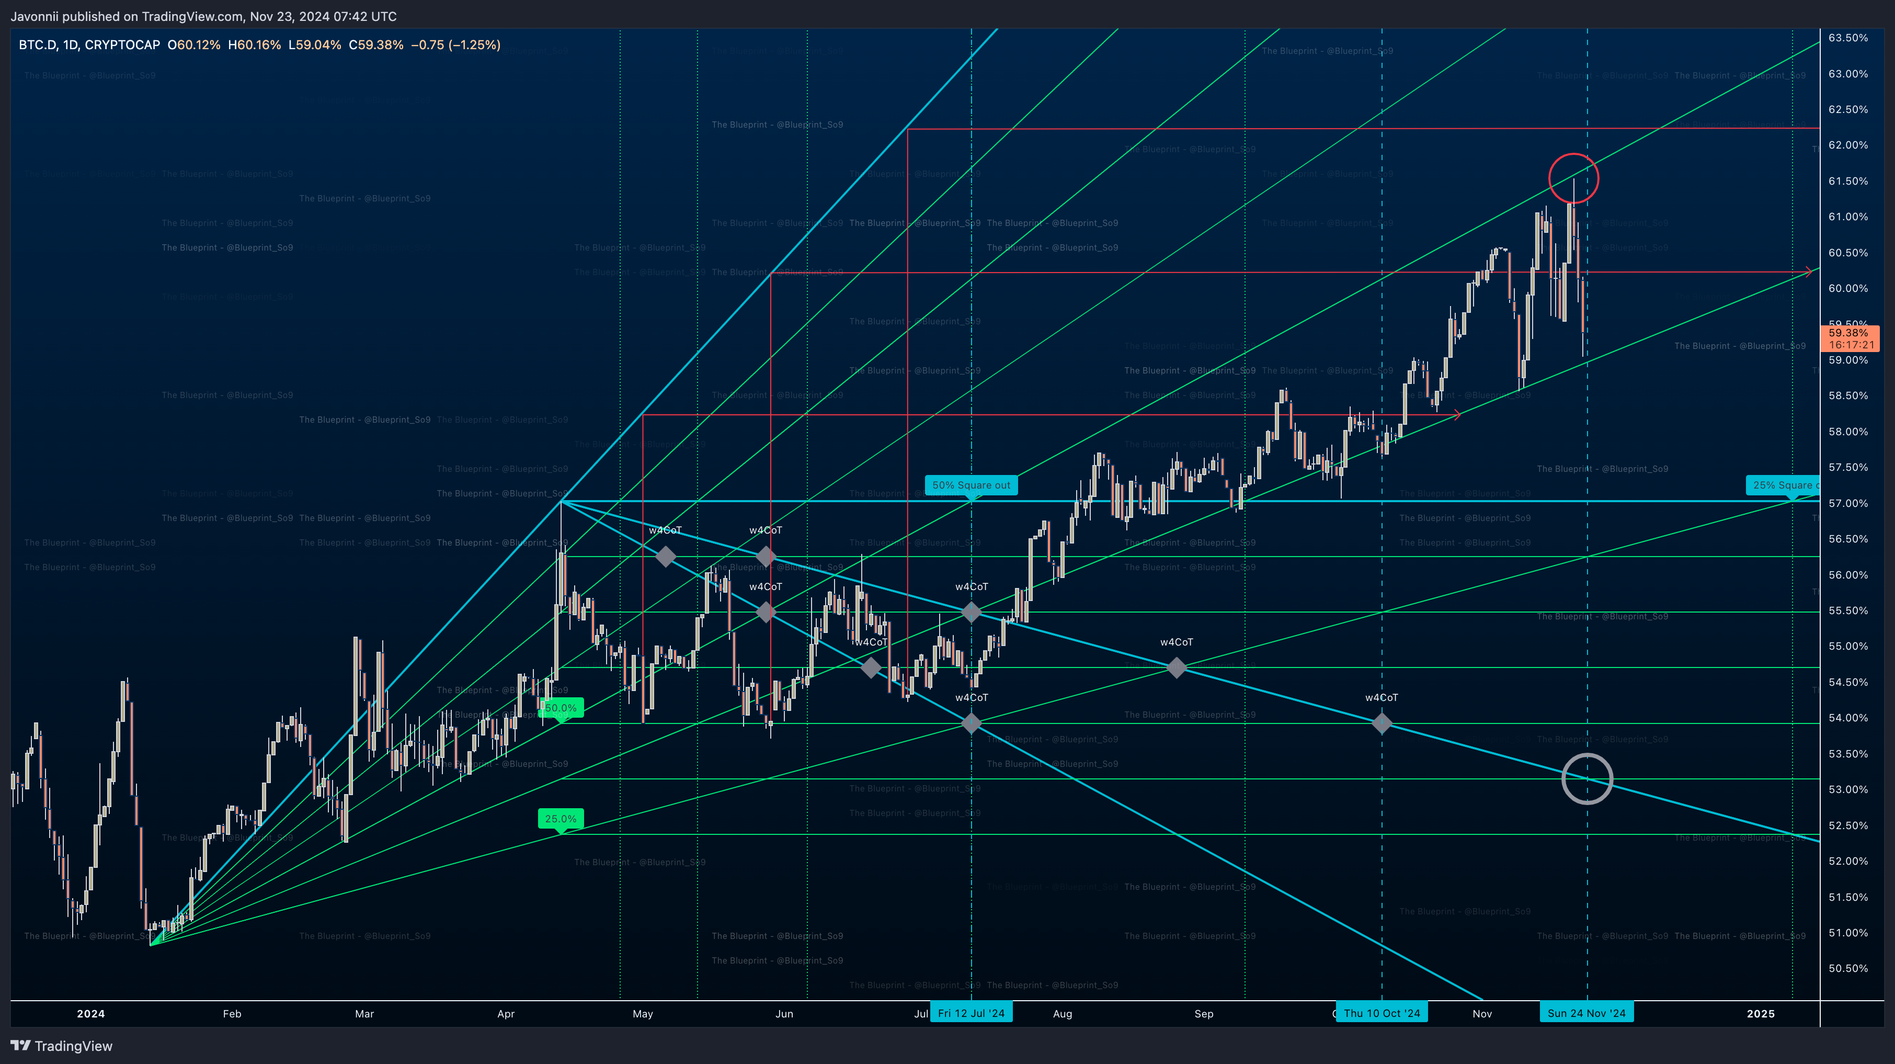Select the gray circle on the Sun 24 Nov line

click(x=1588, y=778)
